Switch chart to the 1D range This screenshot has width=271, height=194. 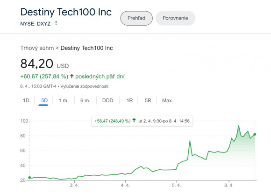point(26,100)
